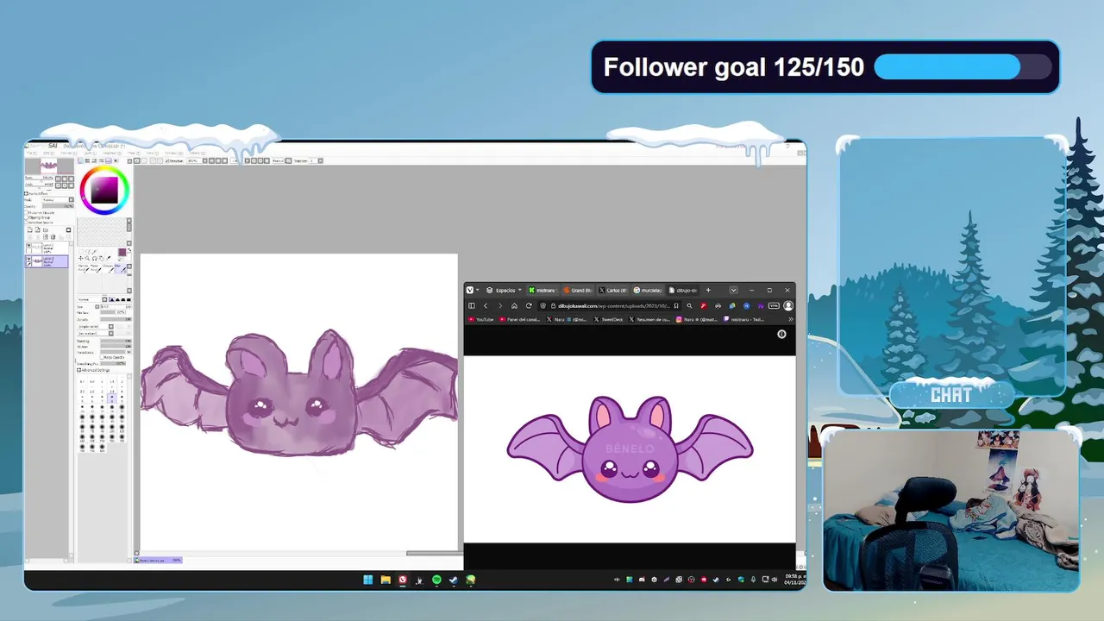The width and height of the screenshot is (1104, 621).
Task: Open the Windows Start menu
Action: click(368, 580)
